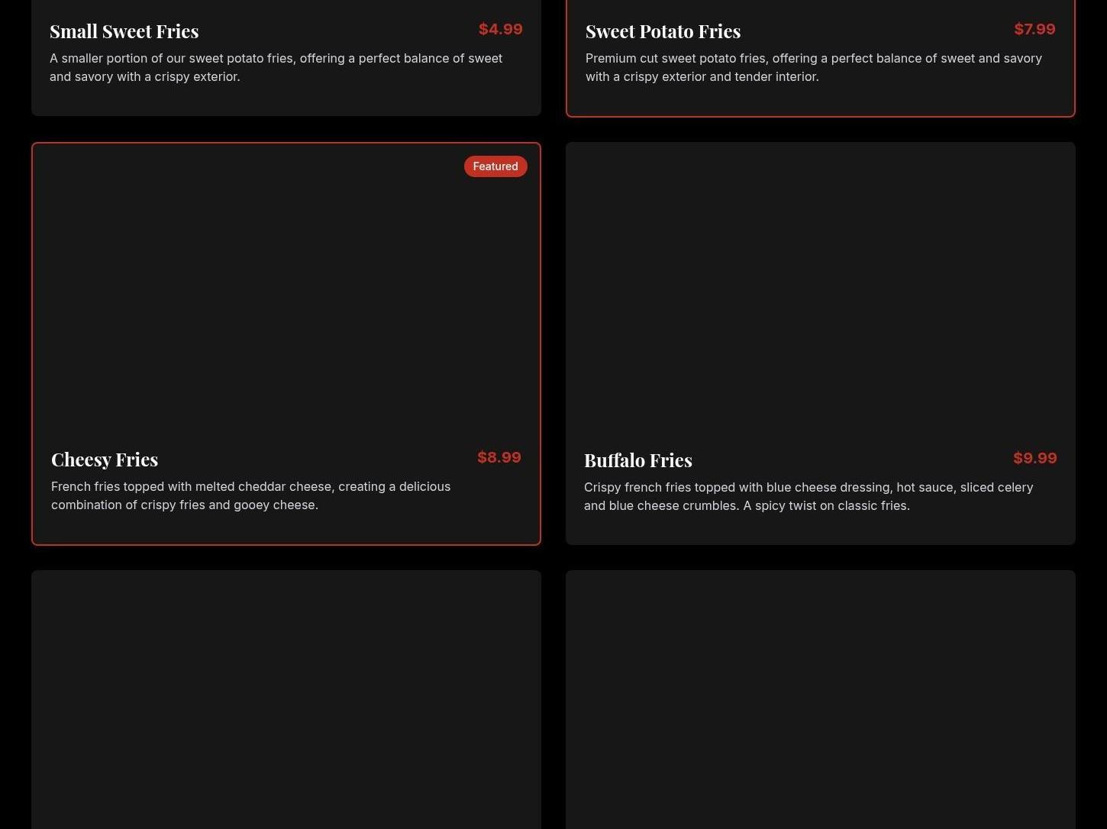Click the Small Sweet Fries heading
This screenshot has width=1107, height=829.
pos(124,31)
